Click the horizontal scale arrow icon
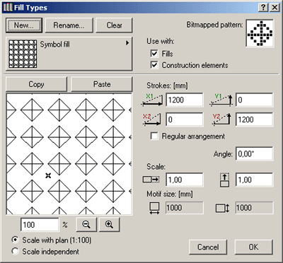The width and height of the screenshot is (283, 263). 151,180
